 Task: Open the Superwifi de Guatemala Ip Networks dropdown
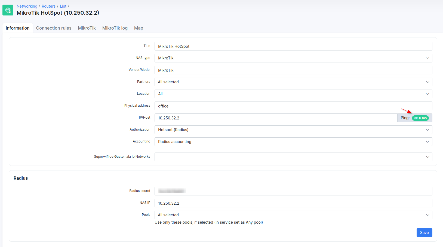point(293,157)
